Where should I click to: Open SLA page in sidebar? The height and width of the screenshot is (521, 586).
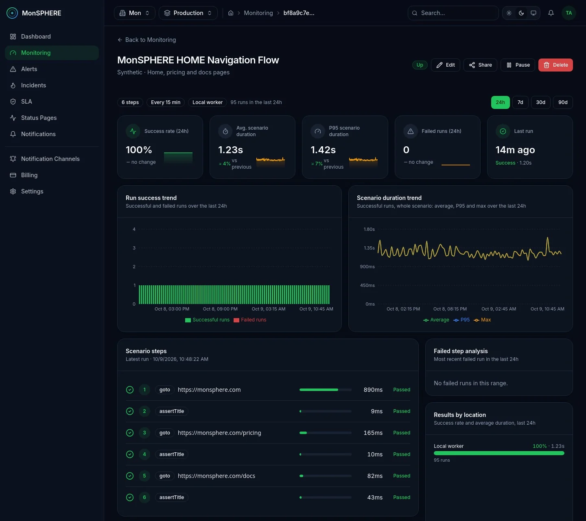[x=52, y=102]
